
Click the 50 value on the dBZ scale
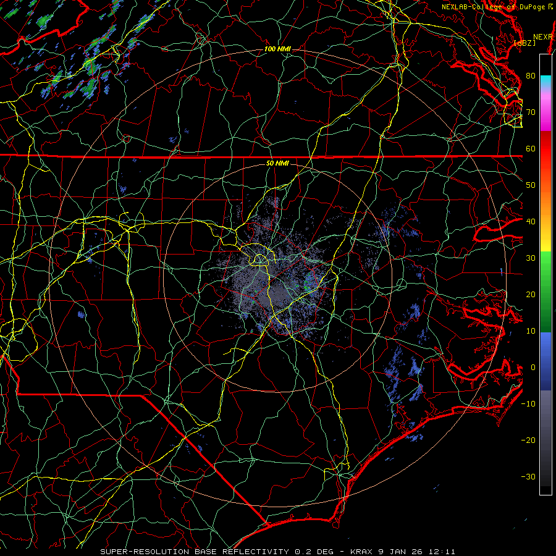(531, 185)
